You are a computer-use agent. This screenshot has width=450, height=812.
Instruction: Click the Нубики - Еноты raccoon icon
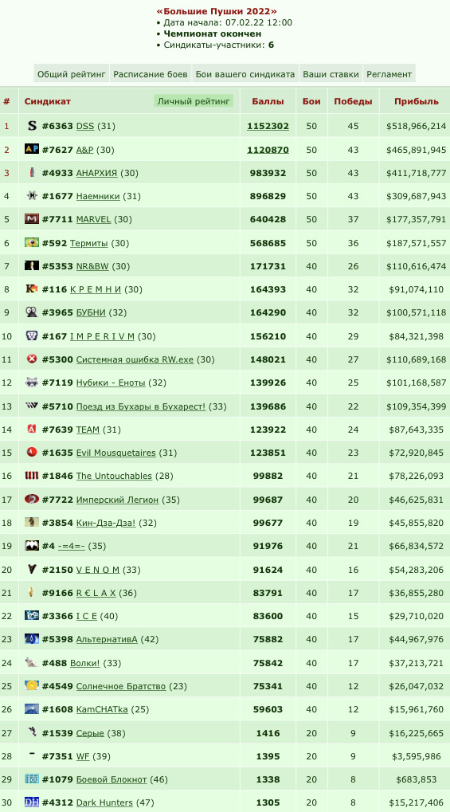click(x=32, y=382)
